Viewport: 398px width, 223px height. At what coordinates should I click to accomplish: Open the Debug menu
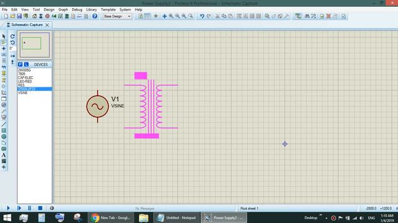tap(77, 10)
